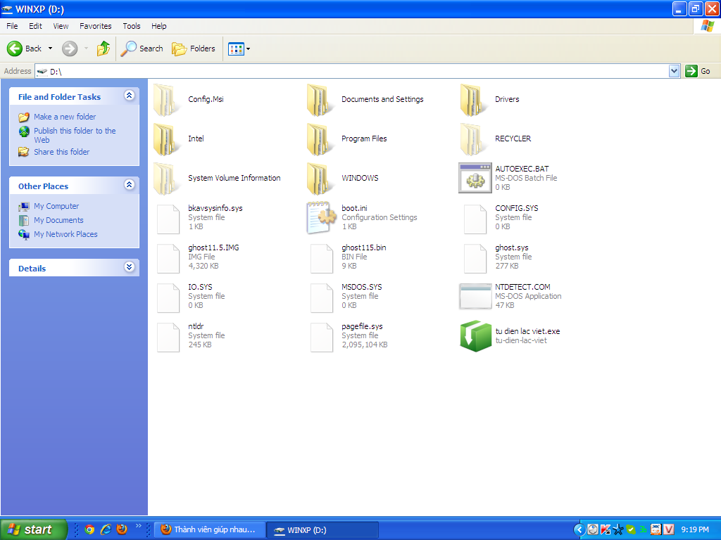This screenshot has width=721, height=540.
Task: Select the IO.SYS file icon
Action: coord(168,298)
